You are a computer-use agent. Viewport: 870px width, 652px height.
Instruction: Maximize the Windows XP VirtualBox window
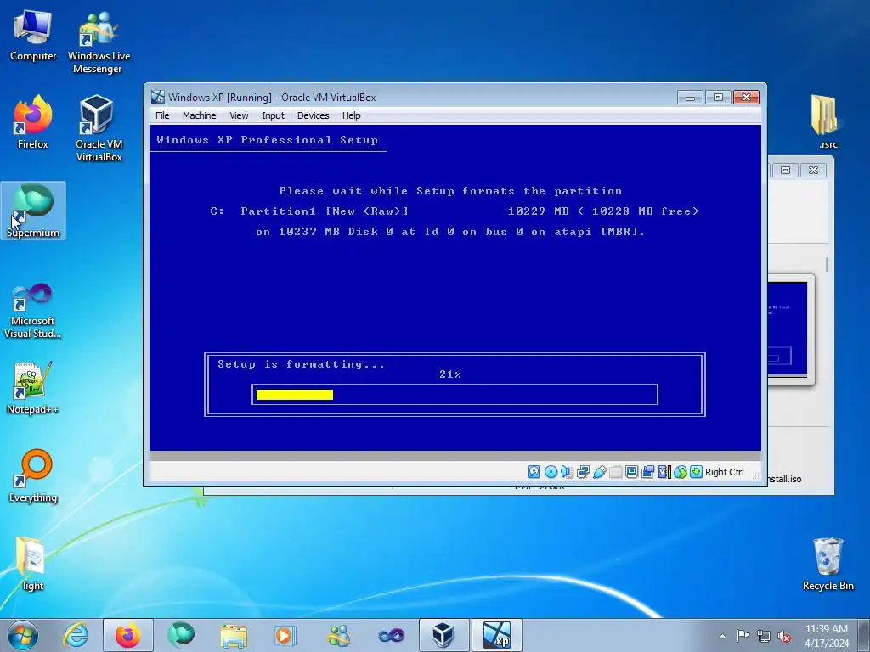(x=718, y=98)
